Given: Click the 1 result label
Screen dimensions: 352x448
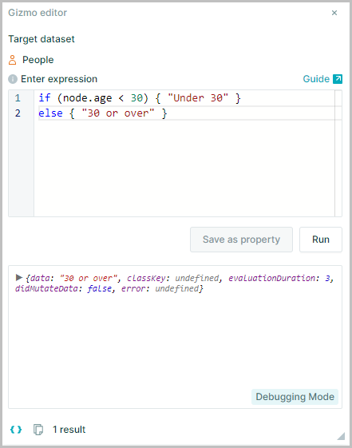Looking at the screenshot, I should tap(69, 430).
